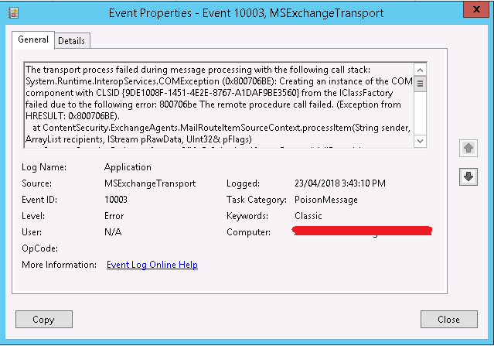This screenshot has height=346, width=494.
Task: Click the Keywords: label
Action: tap(247, 216)
